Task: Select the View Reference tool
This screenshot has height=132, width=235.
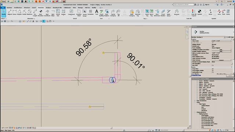Action: pyautogui.click(x=157, y=13)
